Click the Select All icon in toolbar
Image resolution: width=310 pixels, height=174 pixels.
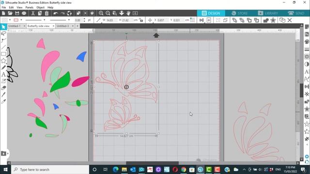pyautogui.click(x=78, y=13)
